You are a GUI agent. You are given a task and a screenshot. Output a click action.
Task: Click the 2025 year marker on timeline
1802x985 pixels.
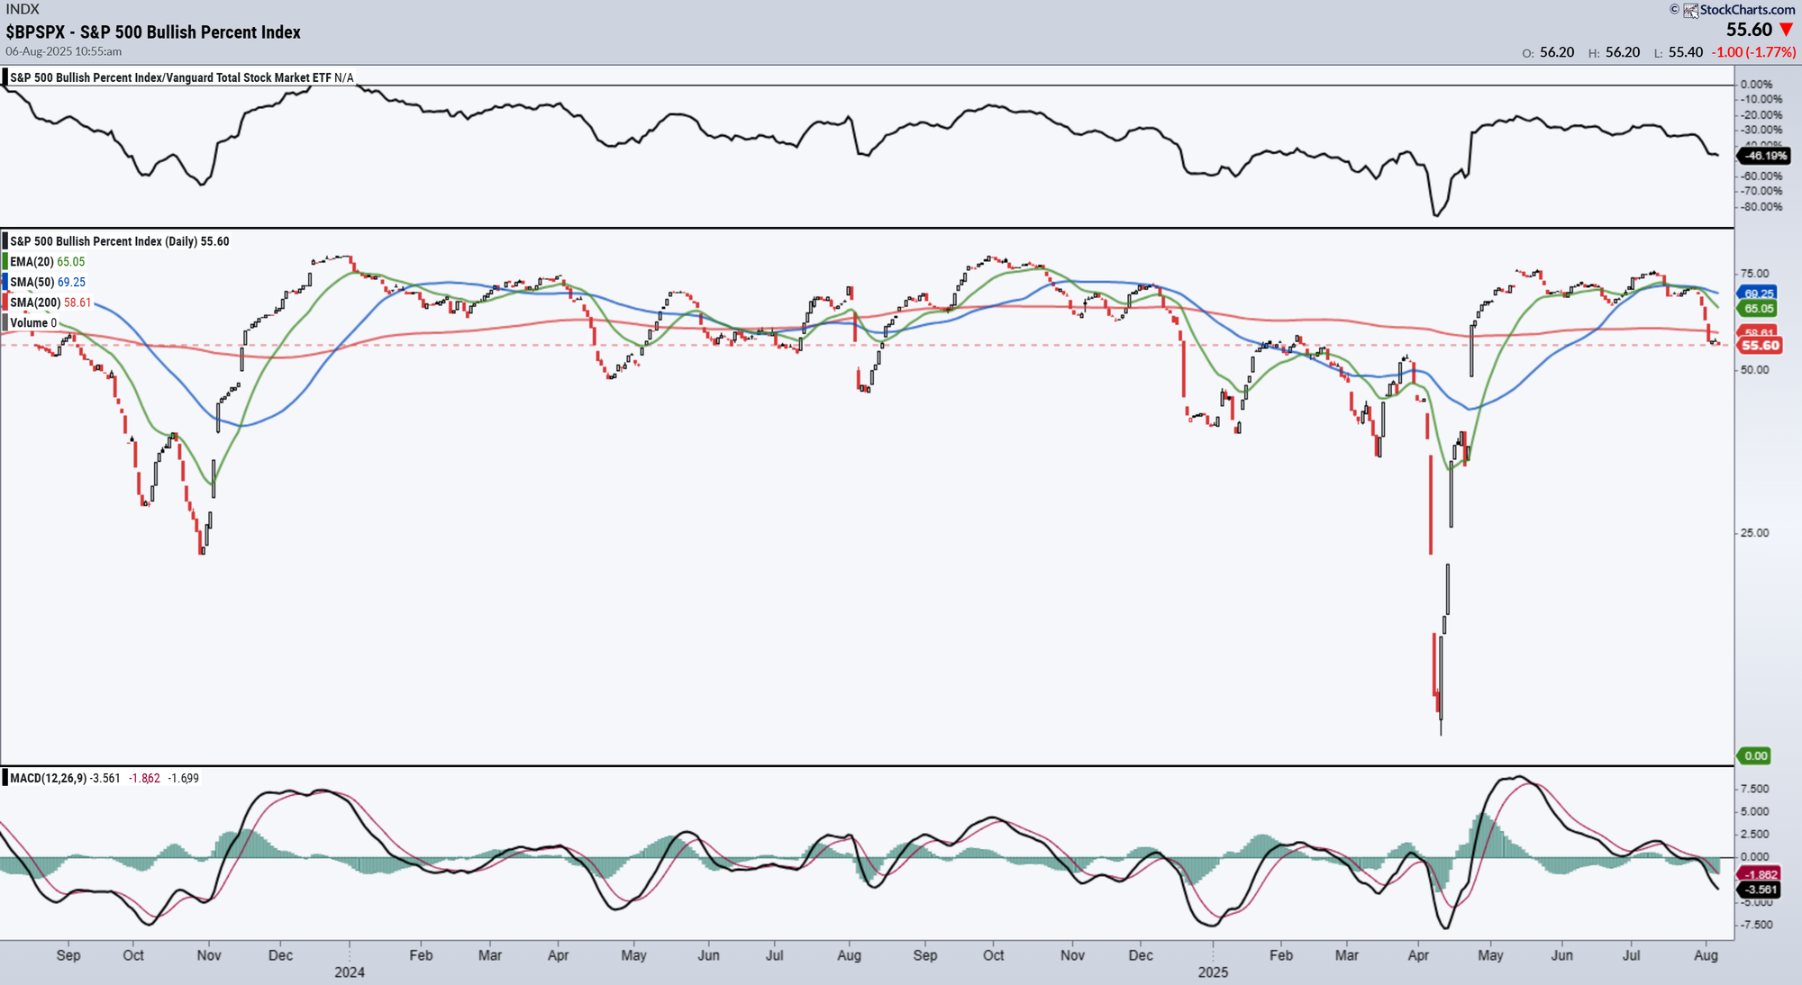click(1213, 972)
